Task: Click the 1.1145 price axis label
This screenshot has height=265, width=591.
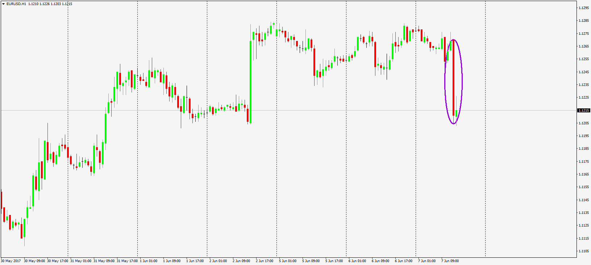Action: tap(584, 200)
